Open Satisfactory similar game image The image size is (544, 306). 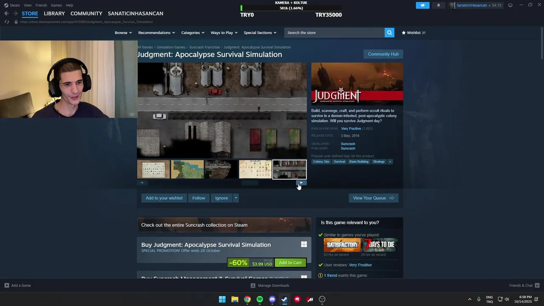pyautogui.click(x=342, y=245)
